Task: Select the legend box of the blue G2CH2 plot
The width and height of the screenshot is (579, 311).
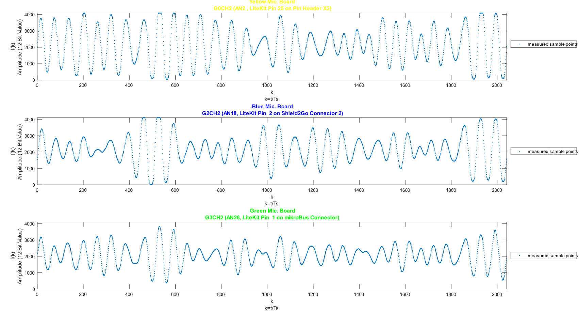Action: pos(544,151)
